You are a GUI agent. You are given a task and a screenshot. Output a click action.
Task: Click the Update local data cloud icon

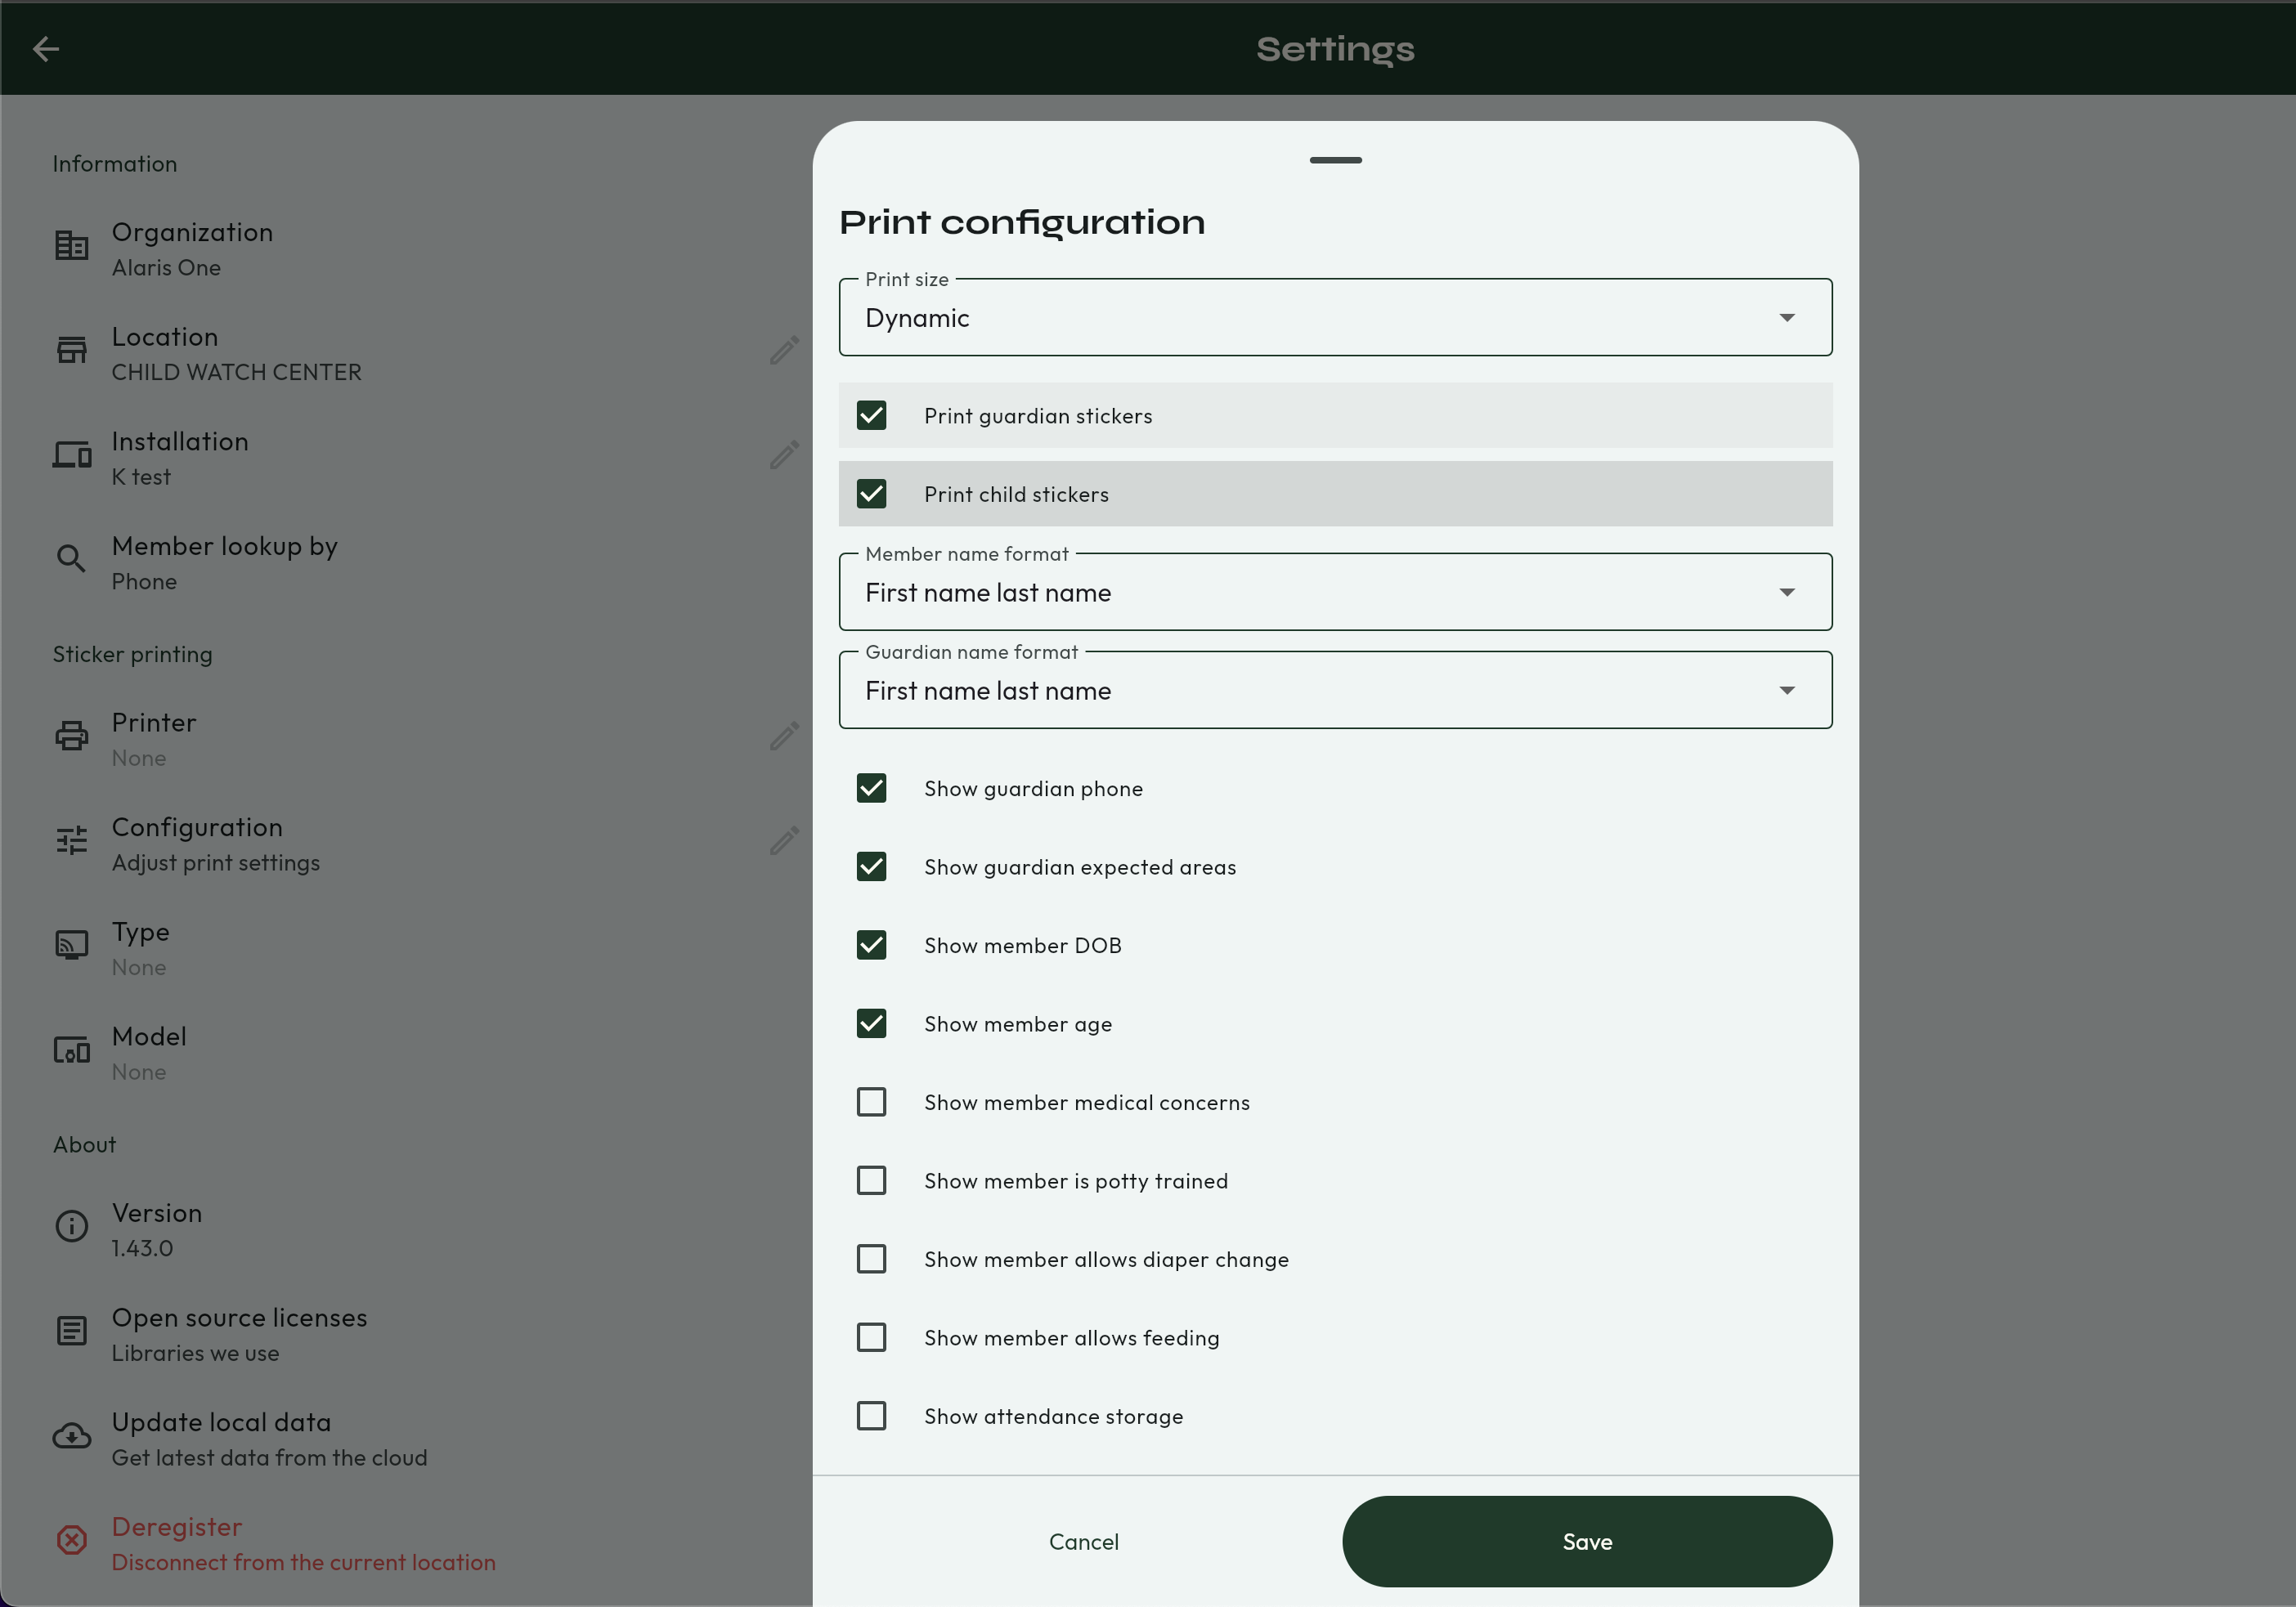tap(71, 1436)
